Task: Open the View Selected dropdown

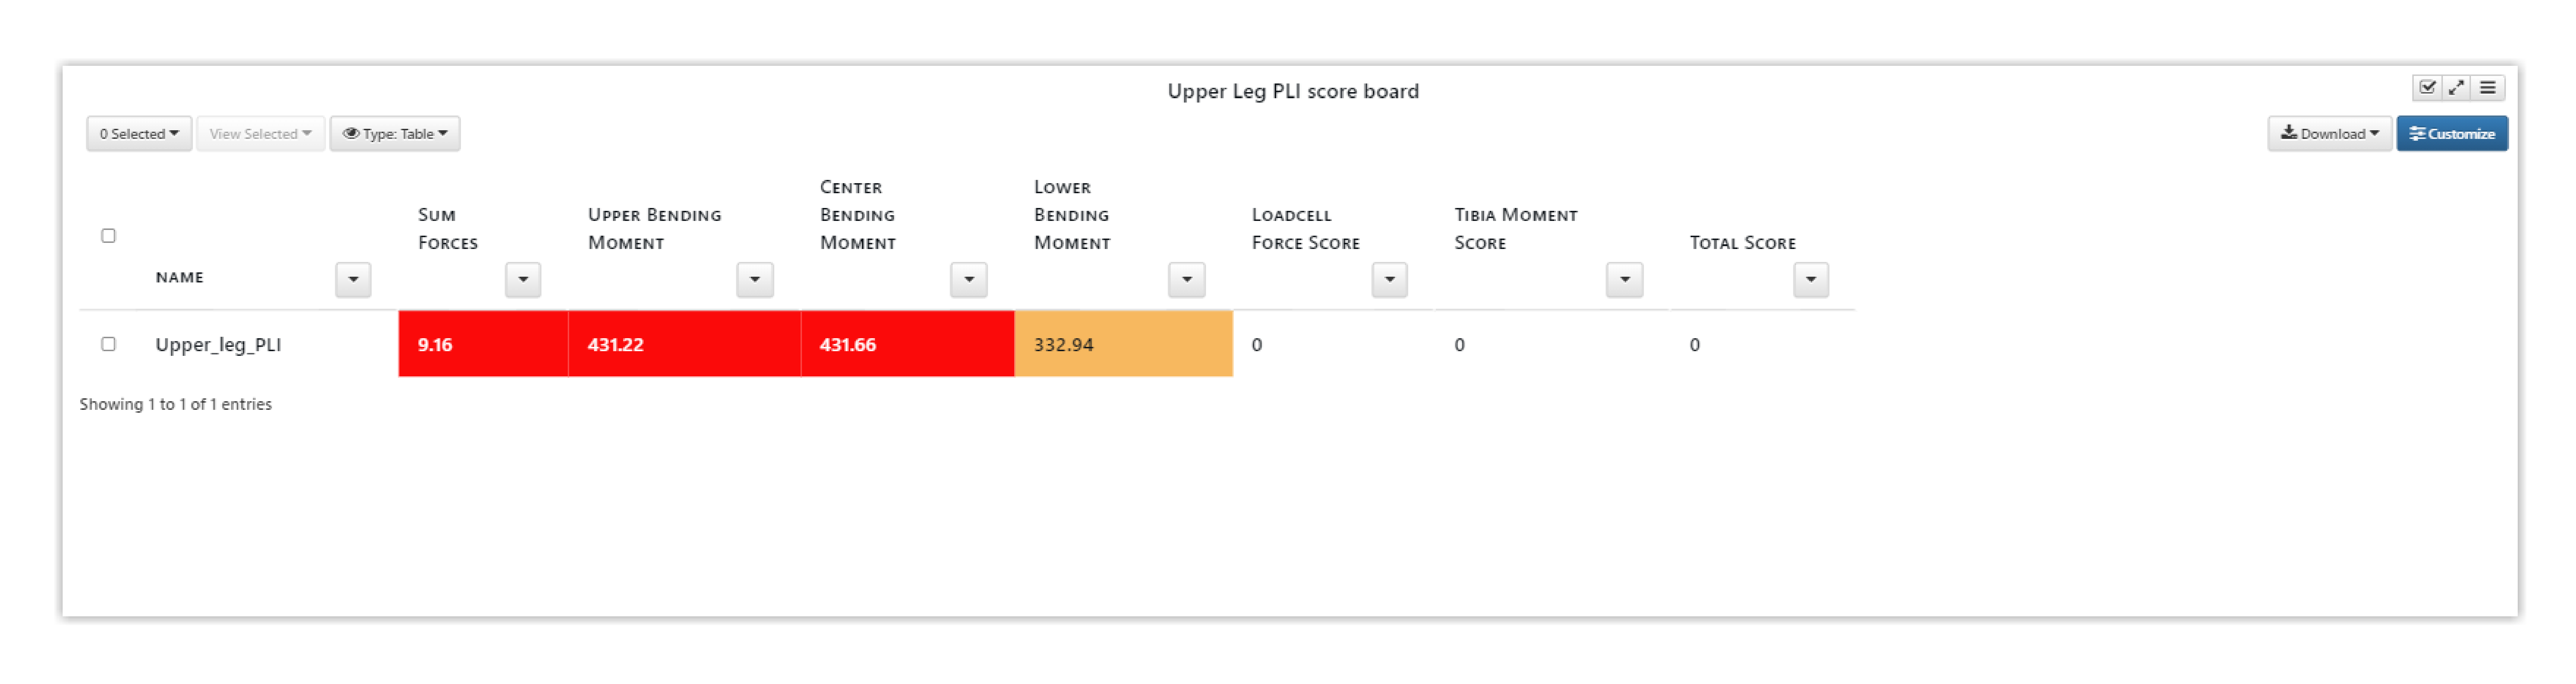Action: [x=260, y=134]
